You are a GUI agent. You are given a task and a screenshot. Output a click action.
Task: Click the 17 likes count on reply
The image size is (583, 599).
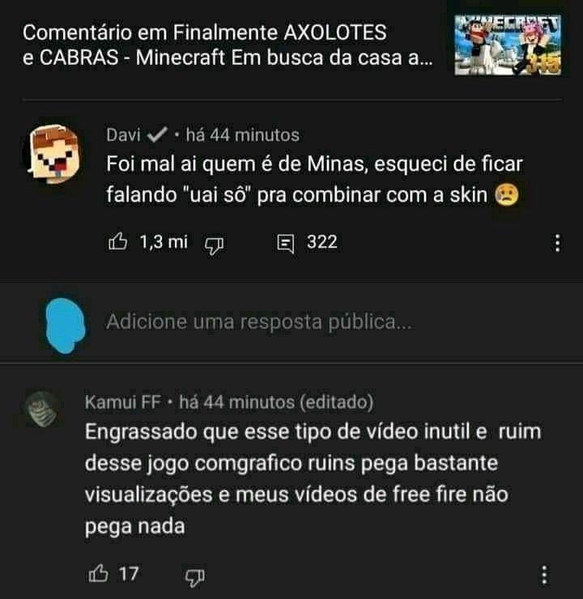(x=129, y=574)
